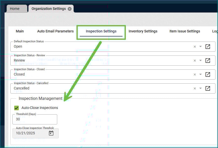Open external link for Inspection Status - Closed
The height and width of the screenshot is (148, 218).
(208, 75)
